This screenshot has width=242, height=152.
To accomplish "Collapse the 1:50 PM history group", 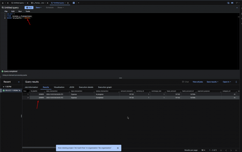I will [3, 87].
